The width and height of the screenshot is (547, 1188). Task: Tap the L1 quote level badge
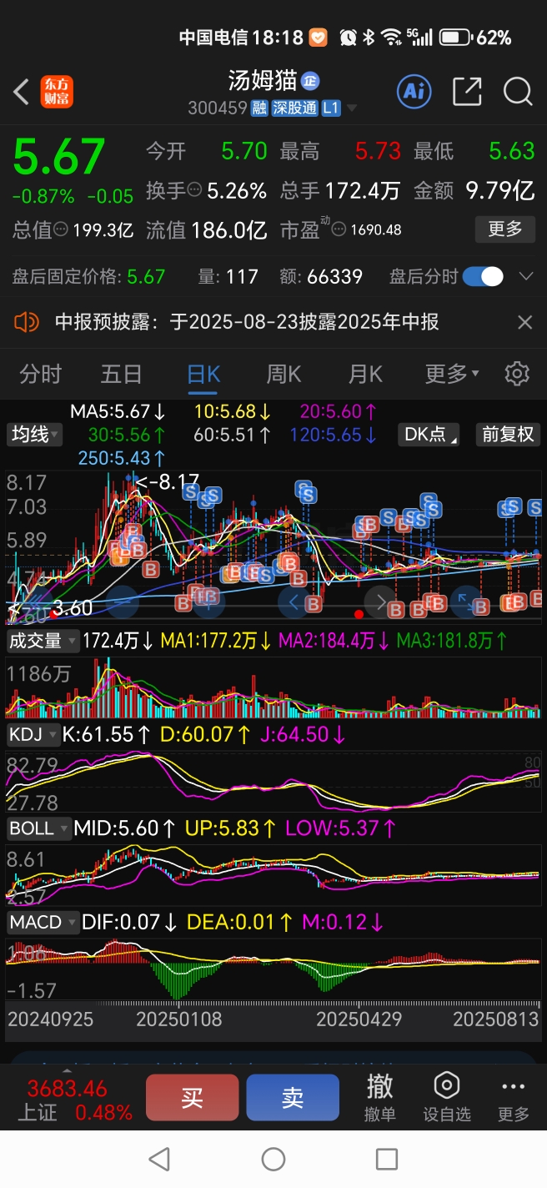pyautogui.click(x=331, y=108)
